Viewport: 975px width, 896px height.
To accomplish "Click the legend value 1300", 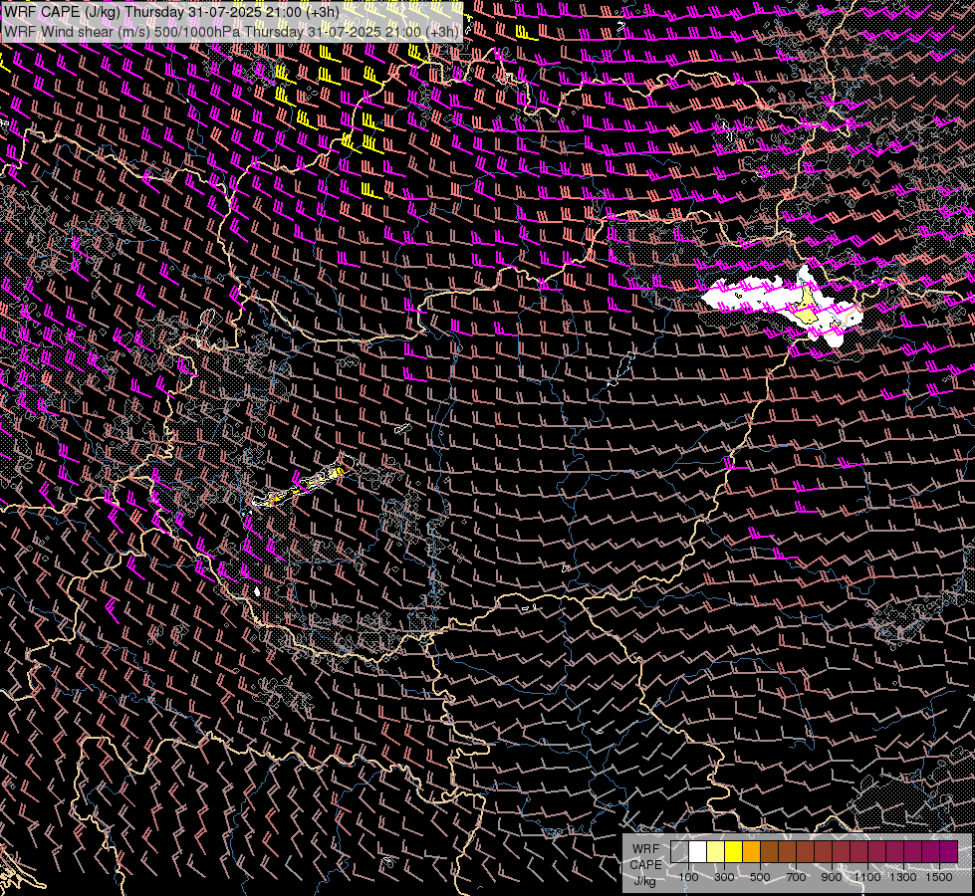I will click(x=903, y=877).
